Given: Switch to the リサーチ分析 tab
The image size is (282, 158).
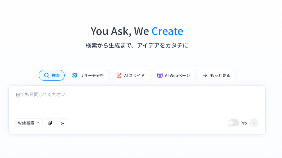Looking at the screenshot, I should coord(88,75).
